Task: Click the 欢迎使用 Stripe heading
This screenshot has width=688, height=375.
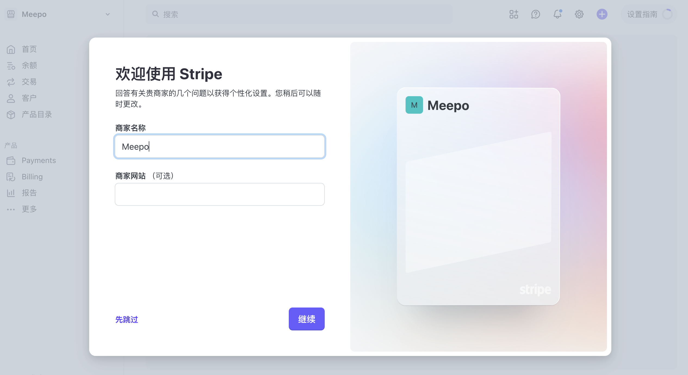Action: point(169,74)
